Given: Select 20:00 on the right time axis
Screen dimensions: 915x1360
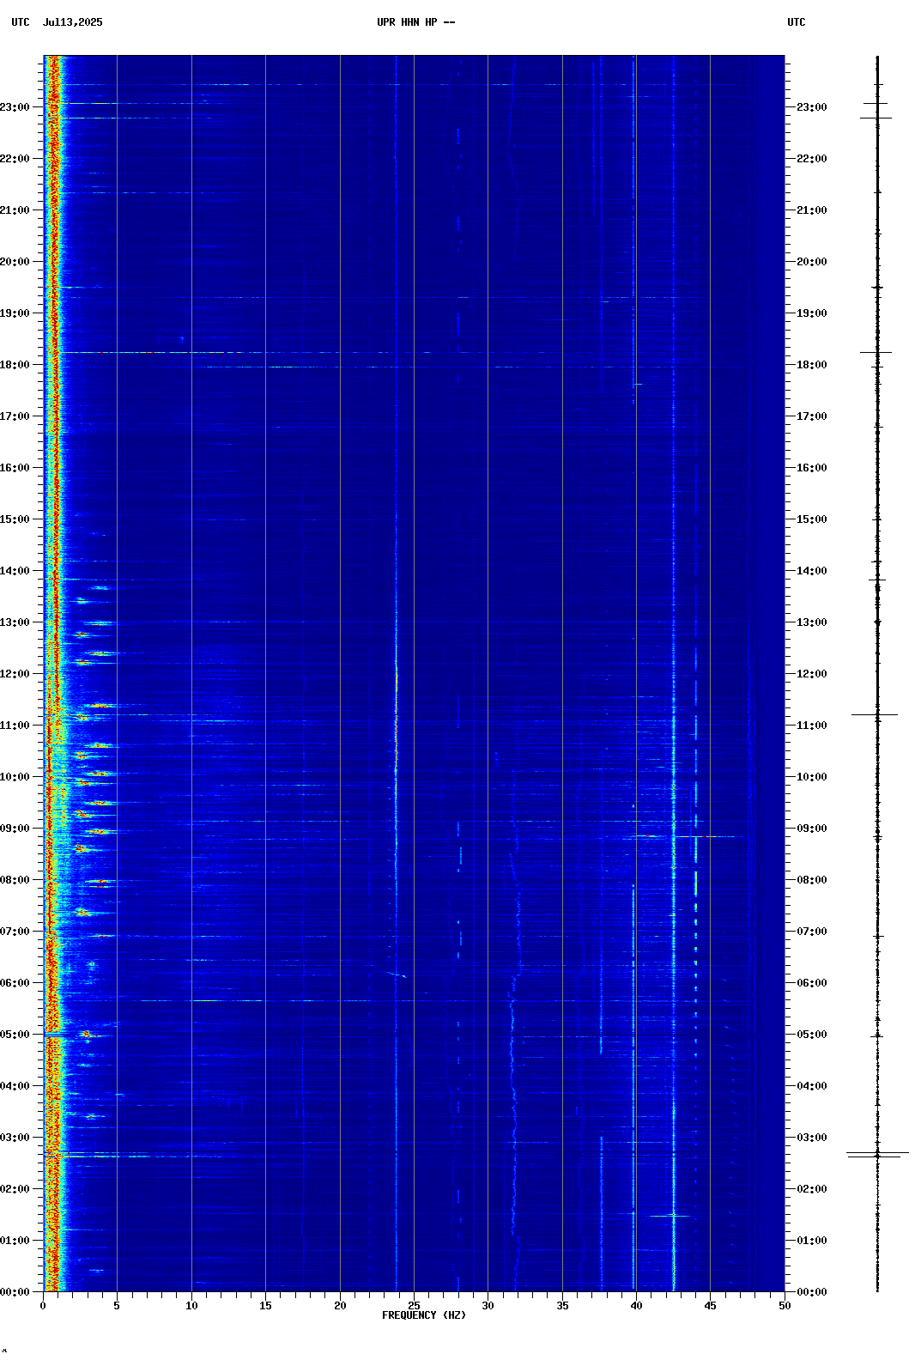Looking at the screenshot, I should coord(812,262).
